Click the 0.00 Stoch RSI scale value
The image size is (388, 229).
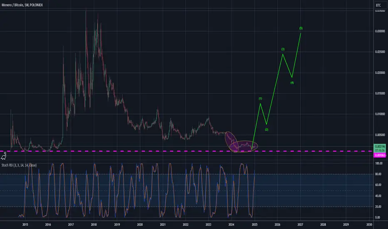tap(378, 217)
